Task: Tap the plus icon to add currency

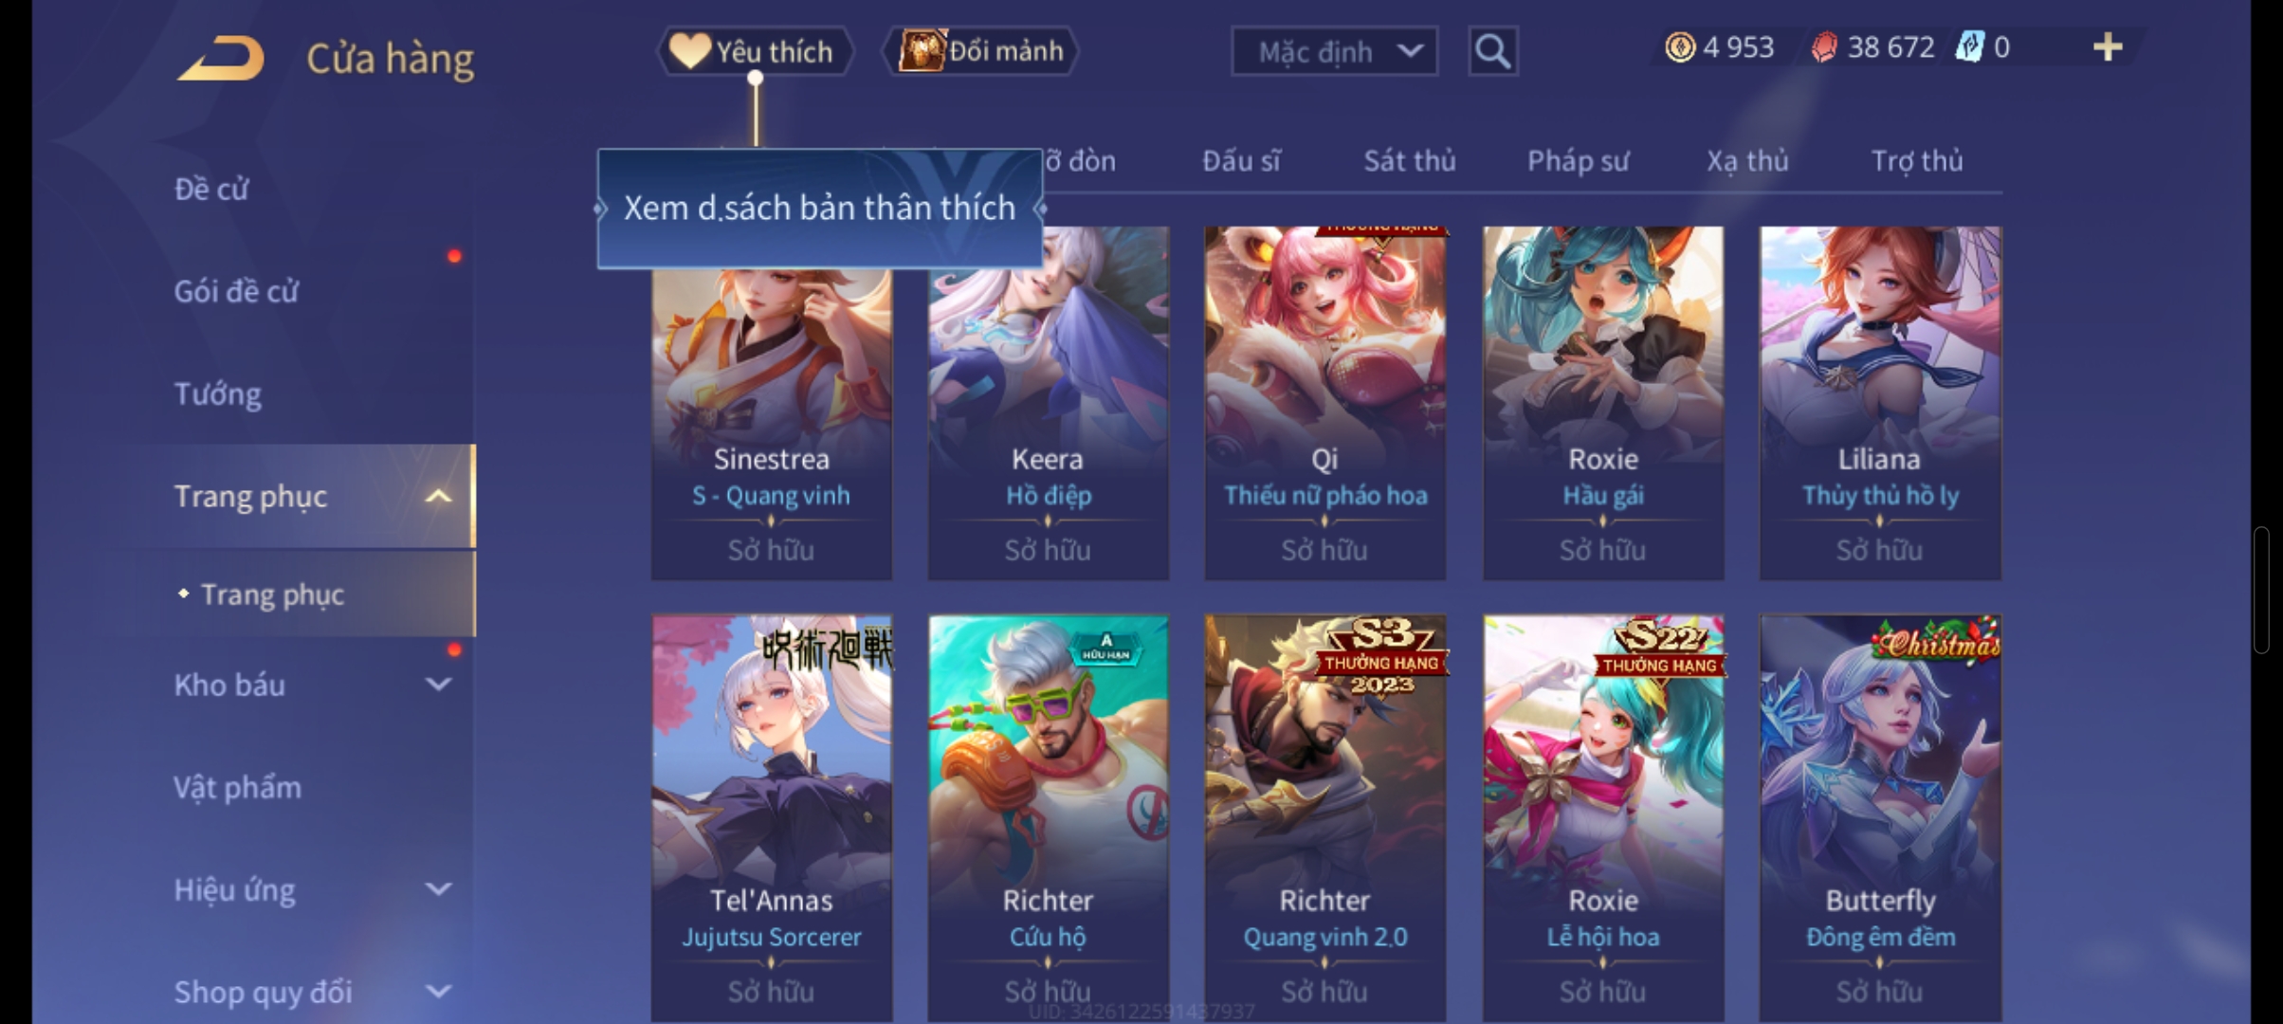Action: (2108, 46)
